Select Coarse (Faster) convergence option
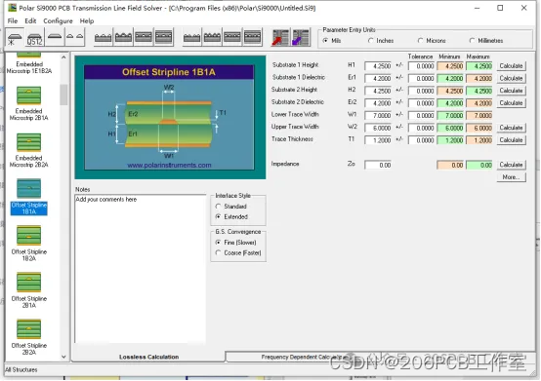 point(218,253)
